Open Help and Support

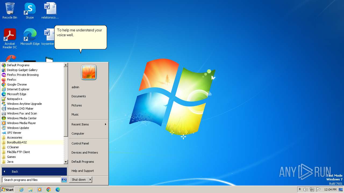89,171
